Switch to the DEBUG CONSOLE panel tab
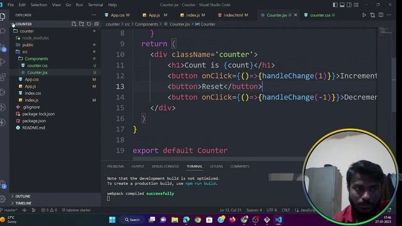 165,166
